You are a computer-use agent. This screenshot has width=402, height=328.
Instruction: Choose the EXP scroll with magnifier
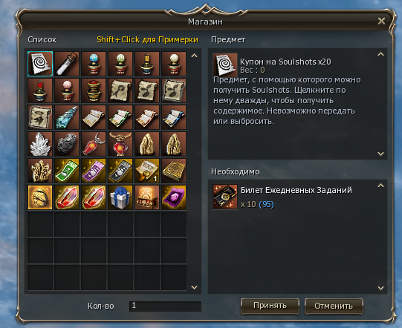(147, 171)
